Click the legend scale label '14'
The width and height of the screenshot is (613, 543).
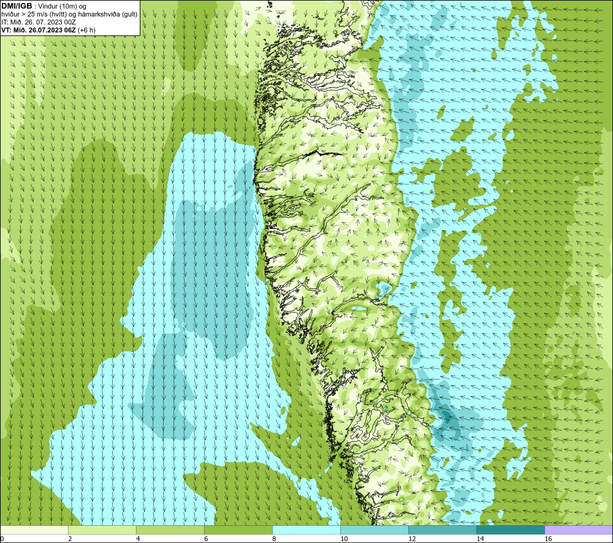click(x=480, y=539)
